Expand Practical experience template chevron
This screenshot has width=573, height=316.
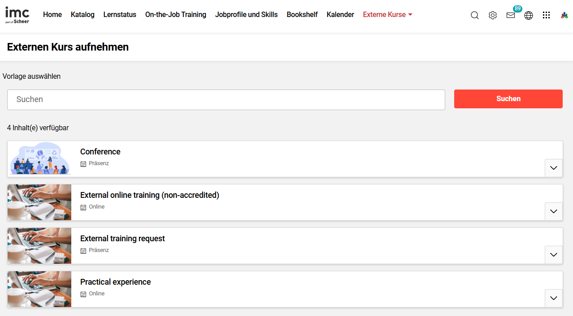[x=553, y=298]
